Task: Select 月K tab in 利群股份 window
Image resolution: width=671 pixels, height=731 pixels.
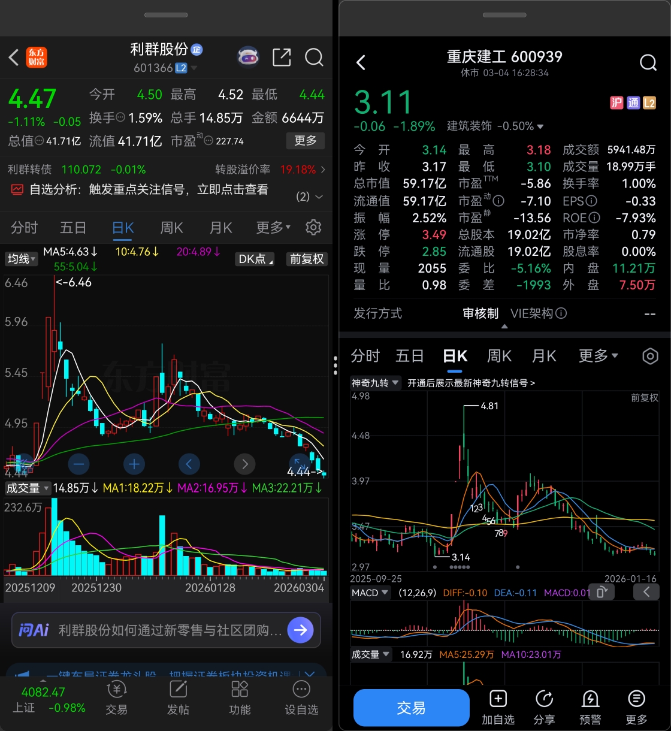Action: pos(221,228)
